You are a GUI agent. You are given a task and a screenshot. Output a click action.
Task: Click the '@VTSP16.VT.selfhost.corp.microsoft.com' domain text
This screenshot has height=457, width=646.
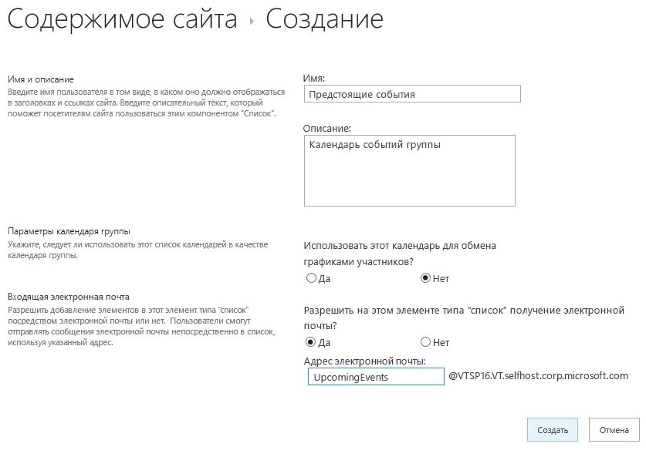tap(538, 375)
